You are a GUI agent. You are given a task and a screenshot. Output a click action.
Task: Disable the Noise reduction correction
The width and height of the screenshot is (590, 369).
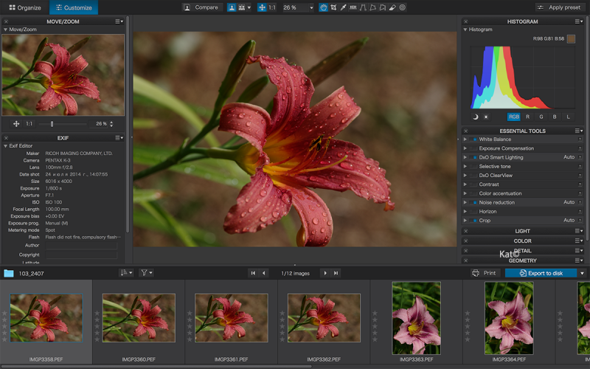click(473, 202)
